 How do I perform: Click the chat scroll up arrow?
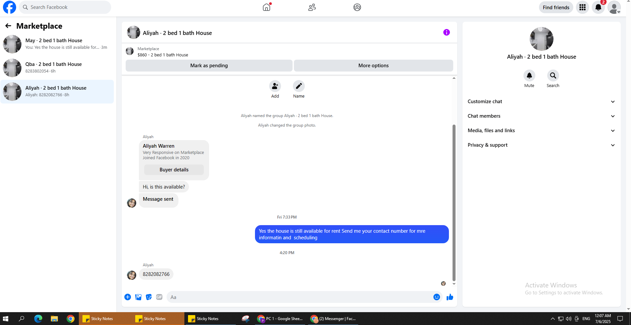coord(454,78)
